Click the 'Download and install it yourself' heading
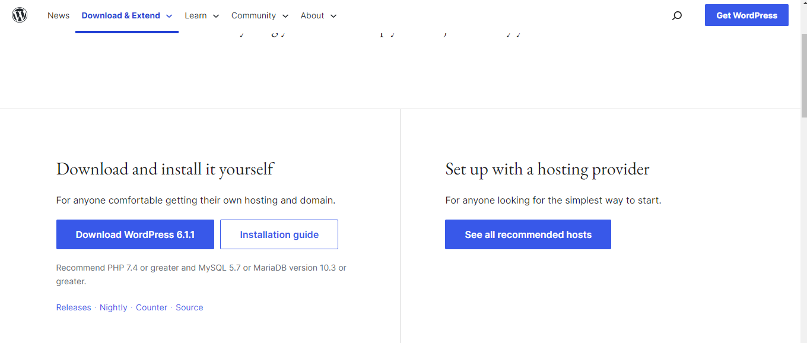This screenshot has height=343, width=807. pyautogui.click(x=165, y=169)
